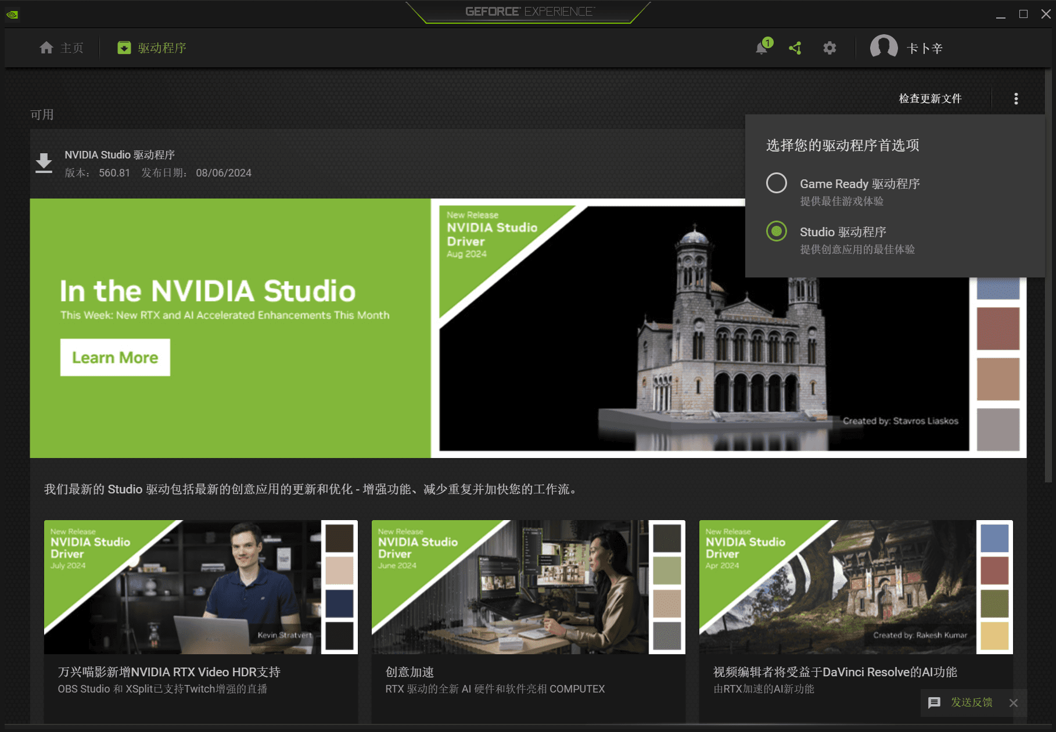Toggle driver preference to Game Ready option
This screenshot has width=1056, height=732.
click(x=777, y=183)
